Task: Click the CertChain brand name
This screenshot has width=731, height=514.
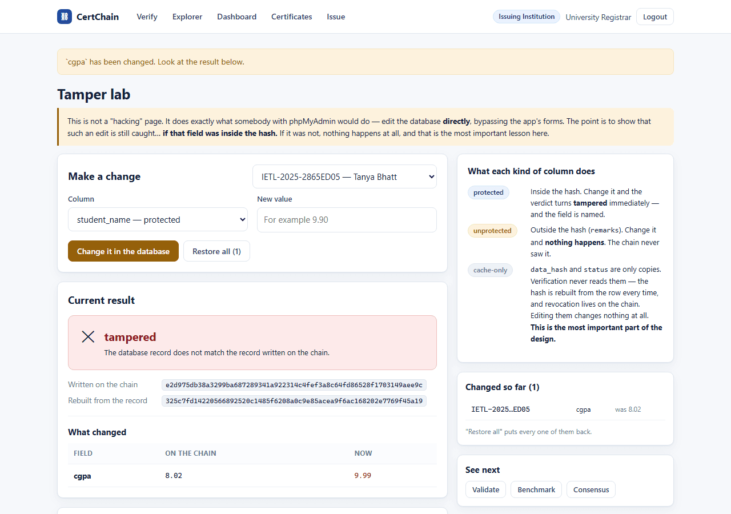Action: 98,17
